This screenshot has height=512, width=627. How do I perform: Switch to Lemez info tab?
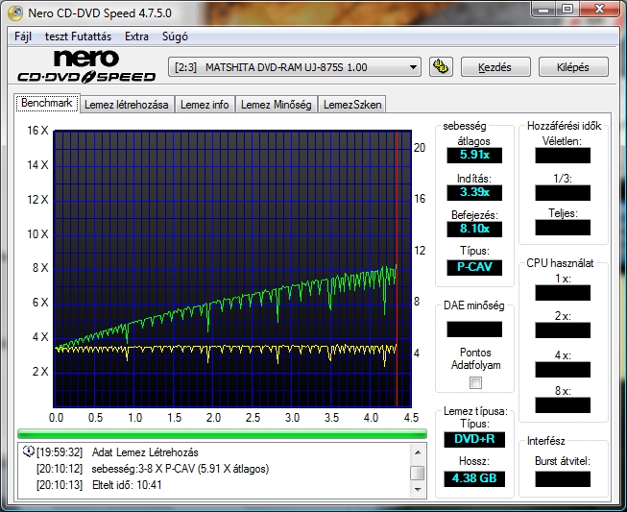pos(205,105)
